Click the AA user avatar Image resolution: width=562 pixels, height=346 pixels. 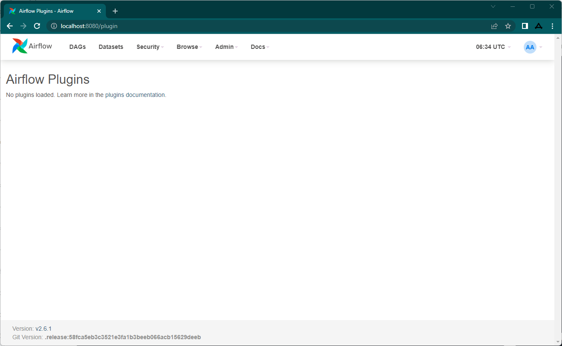pos(530,47)
